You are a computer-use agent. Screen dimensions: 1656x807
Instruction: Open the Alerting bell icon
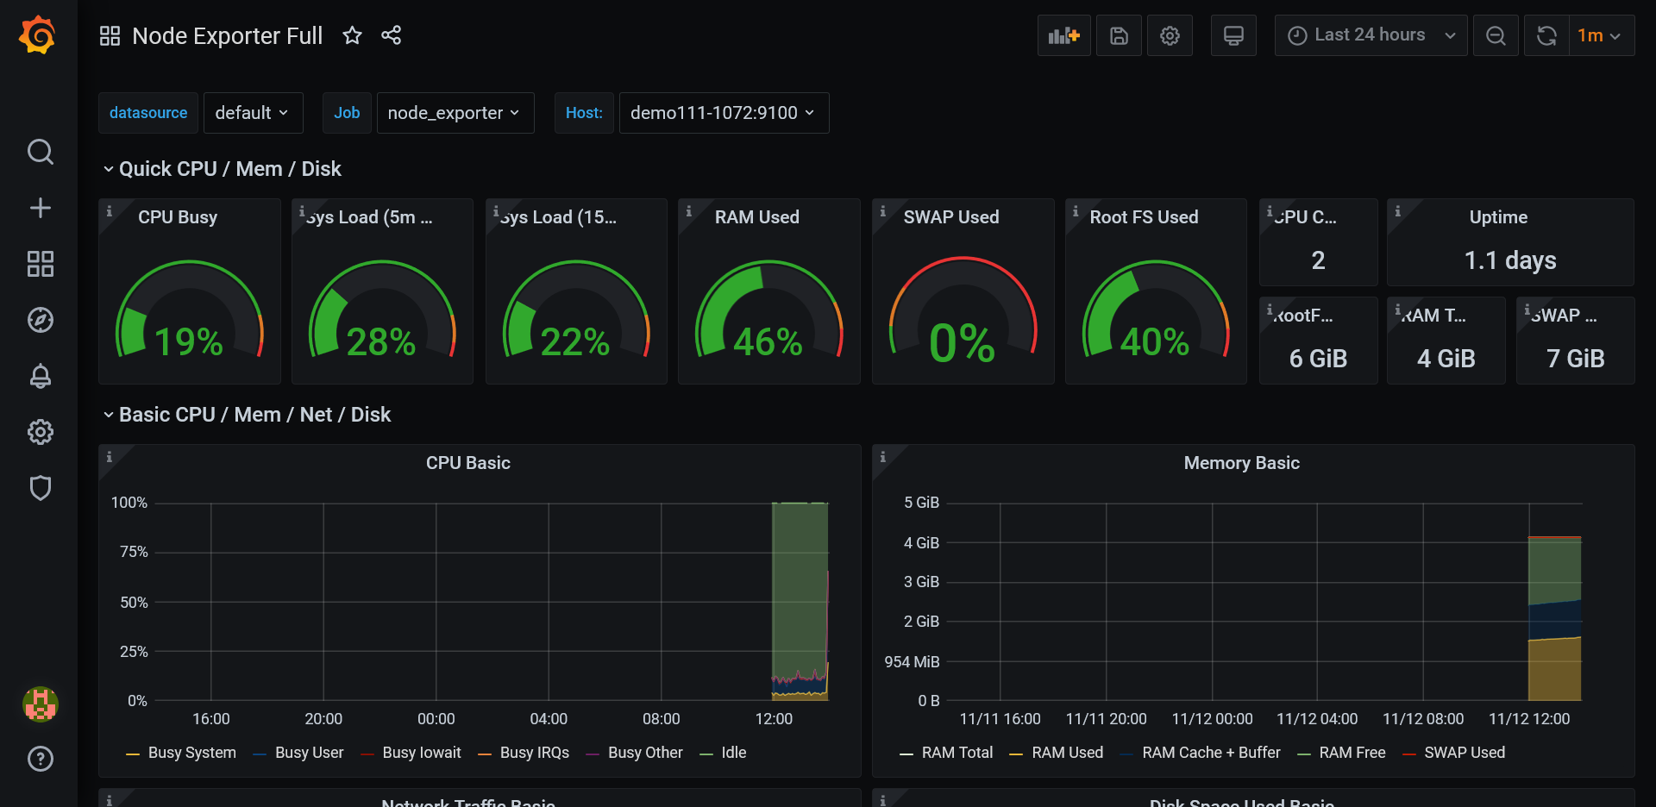(40, 376)
